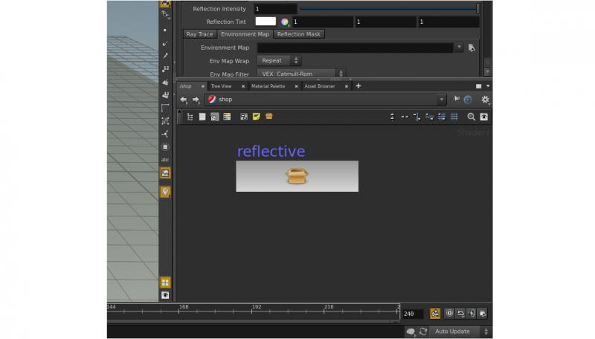Click the grid layout icon in network toolbar
This screenshot has width=595, height=339.
tap(454, 117)
